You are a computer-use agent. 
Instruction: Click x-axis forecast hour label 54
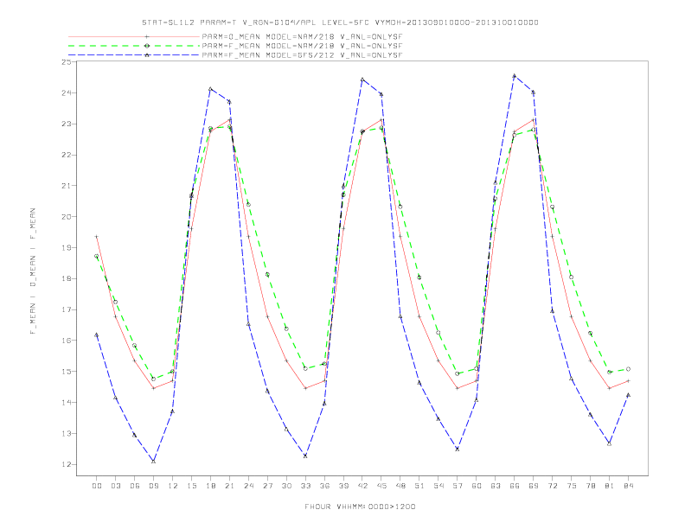[439, 486]
